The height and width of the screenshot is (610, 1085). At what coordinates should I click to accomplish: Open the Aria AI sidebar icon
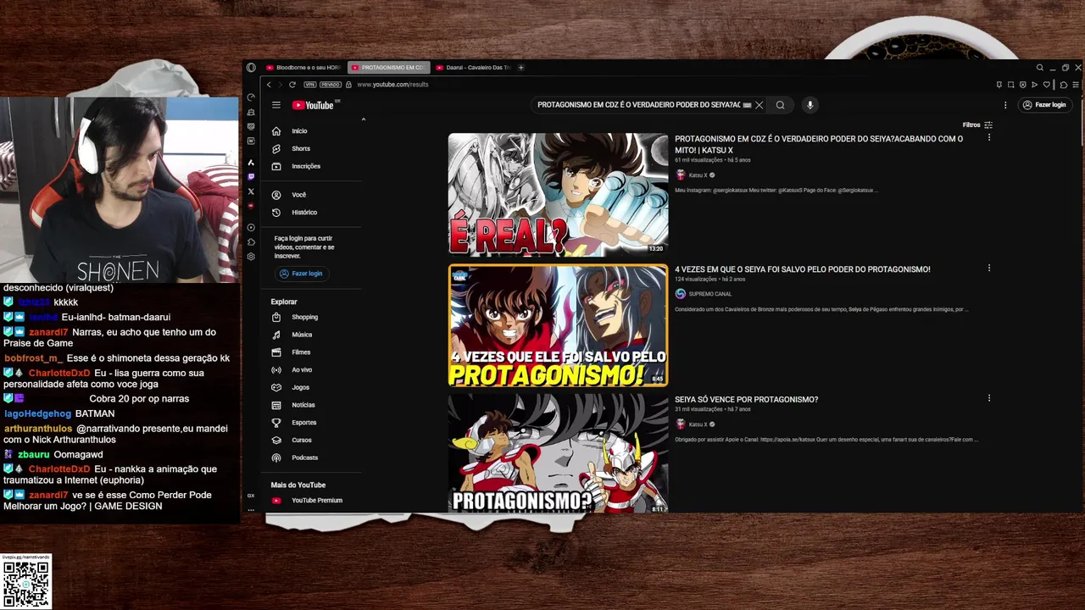(251, 163)
